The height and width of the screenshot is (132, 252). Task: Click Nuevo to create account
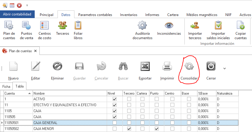click(x=13, y=70)
